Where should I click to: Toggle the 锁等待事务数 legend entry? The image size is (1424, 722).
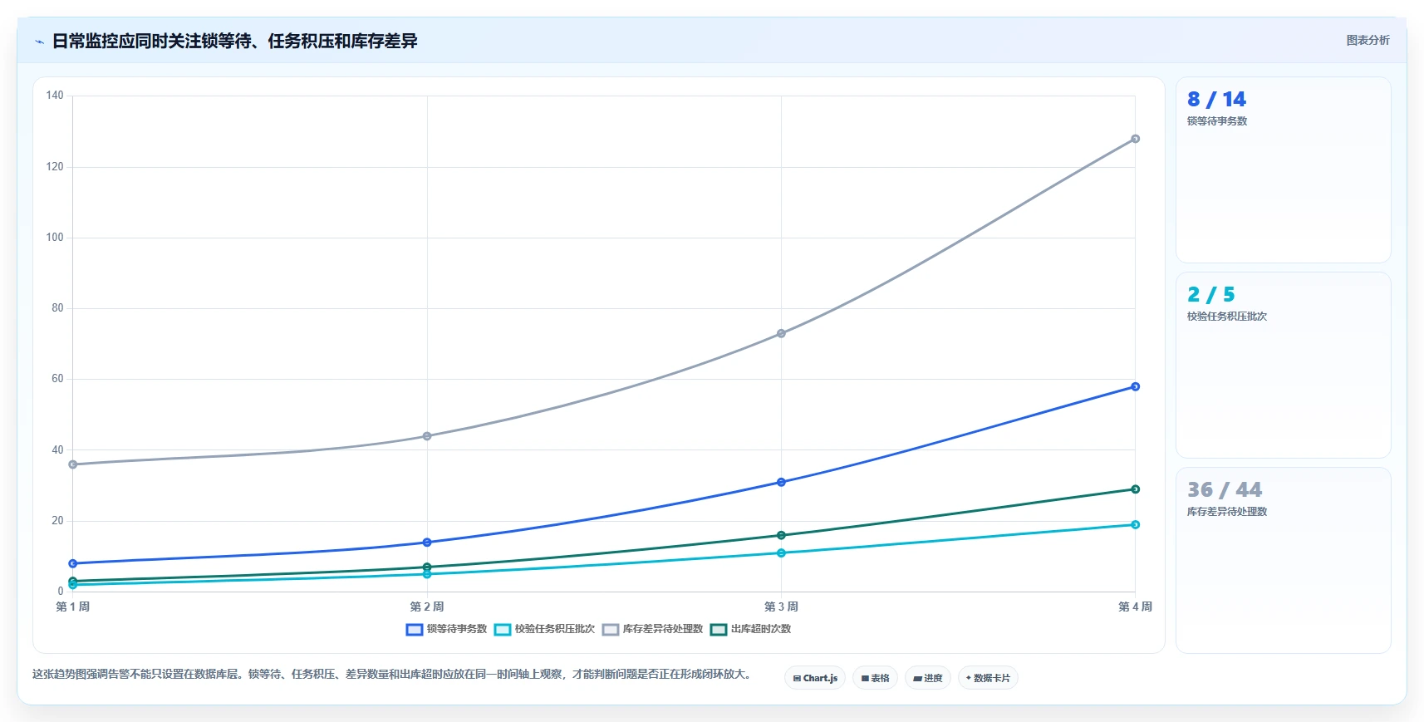coord(446,629)
